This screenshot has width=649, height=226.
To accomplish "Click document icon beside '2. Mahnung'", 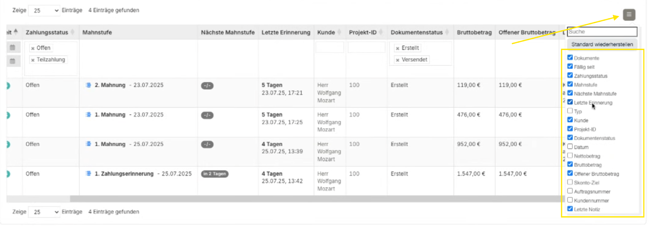I will [x=88, y=85].
